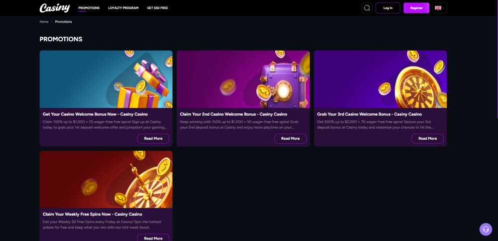This screenshot has height=241, width=498.
Task: Open the Promotions menu item
Action: click(89, 8)
